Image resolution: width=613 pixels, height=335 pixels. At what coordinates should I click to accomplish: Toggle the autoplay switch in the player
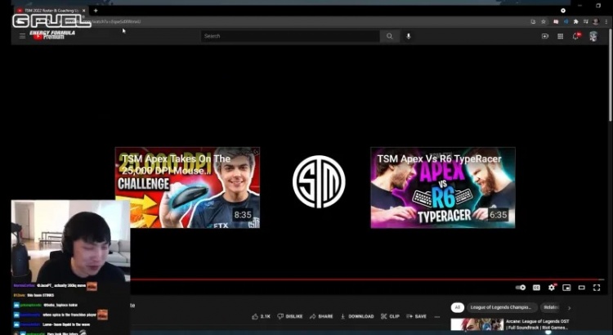click(x=521, y=288)
